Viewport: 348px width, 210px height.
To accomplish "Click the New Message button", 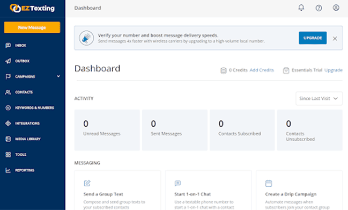I will coord(32,27).
